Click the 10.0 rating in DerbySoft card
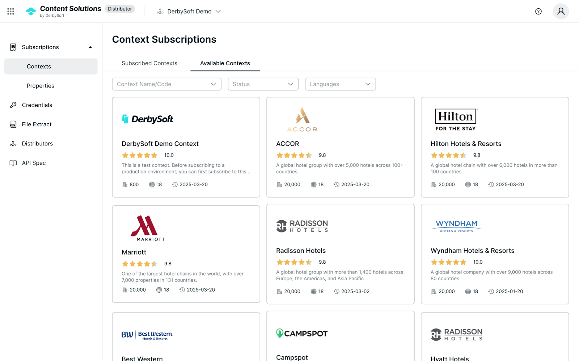Screen dimensions: 579x361 click(x=169, y=155)
